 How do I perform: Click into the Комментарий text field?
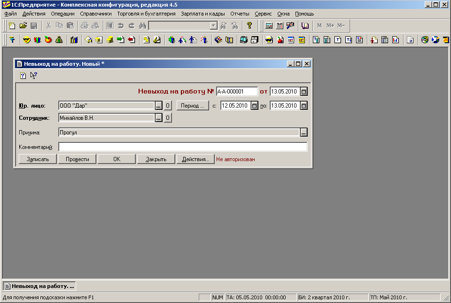tap(182, 147)
